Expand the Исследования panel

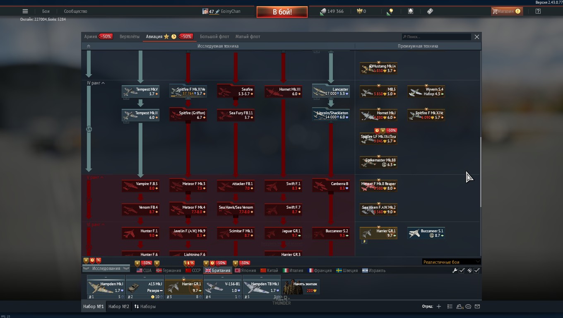[106, 269]
